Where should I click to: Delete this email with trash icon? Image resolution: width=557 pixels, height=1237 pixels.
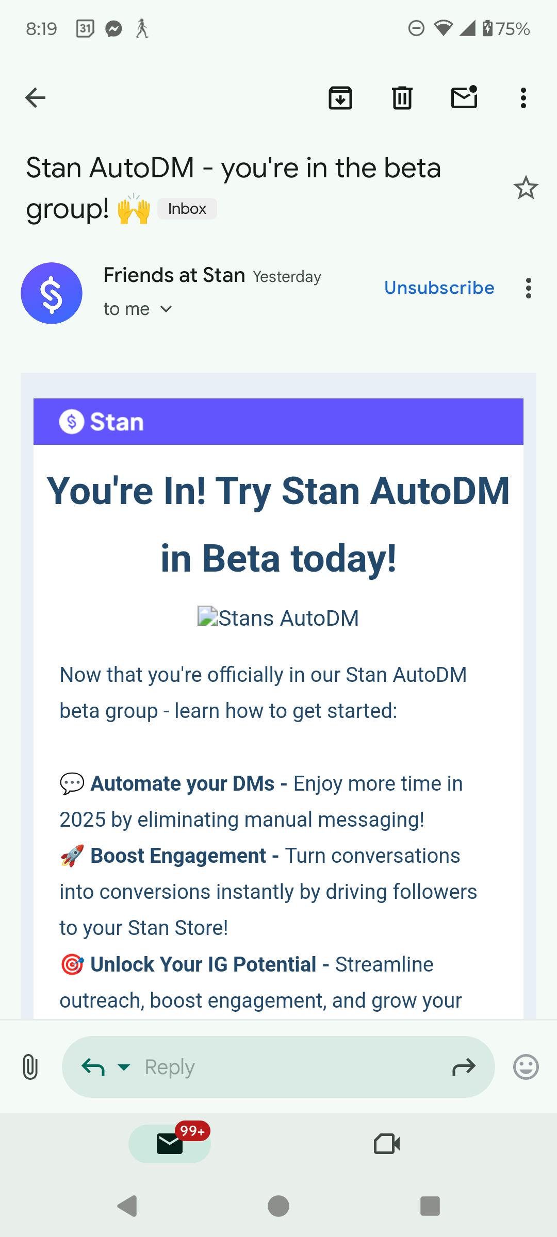click(402, 97)
